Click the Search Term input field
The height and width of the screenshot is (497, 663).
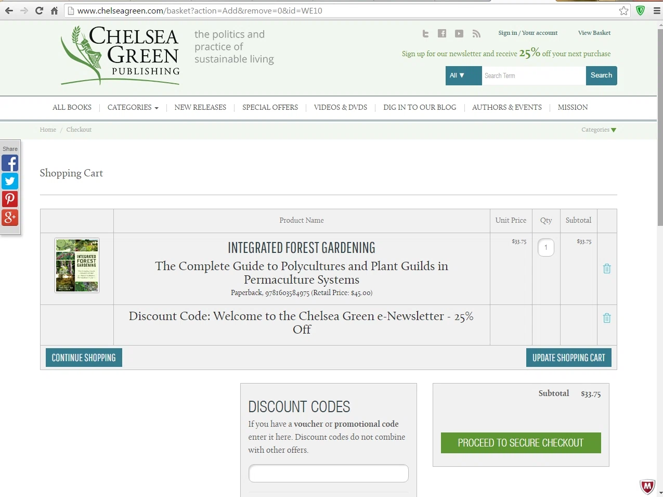(534, 75)
